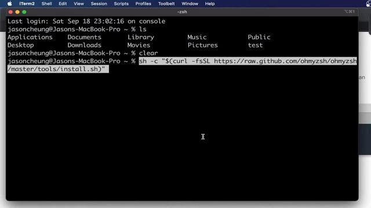The width and height of the screenshot is (371, 208).
Task: Click the Documents directory name
Action: [85, 37]
